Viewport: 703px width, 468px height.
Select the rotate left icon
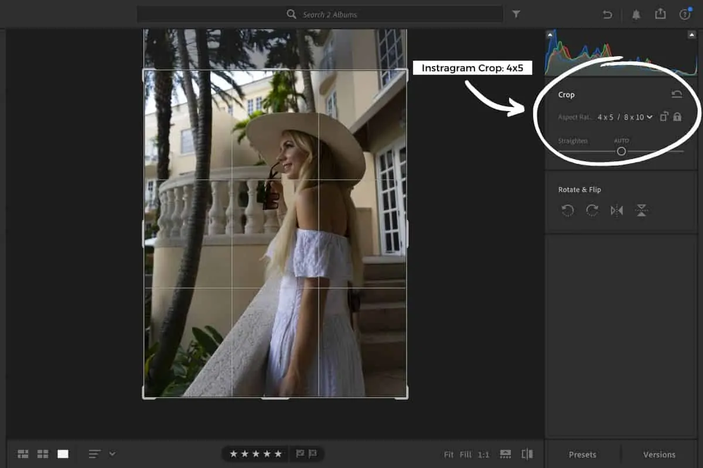pos(567,211)
